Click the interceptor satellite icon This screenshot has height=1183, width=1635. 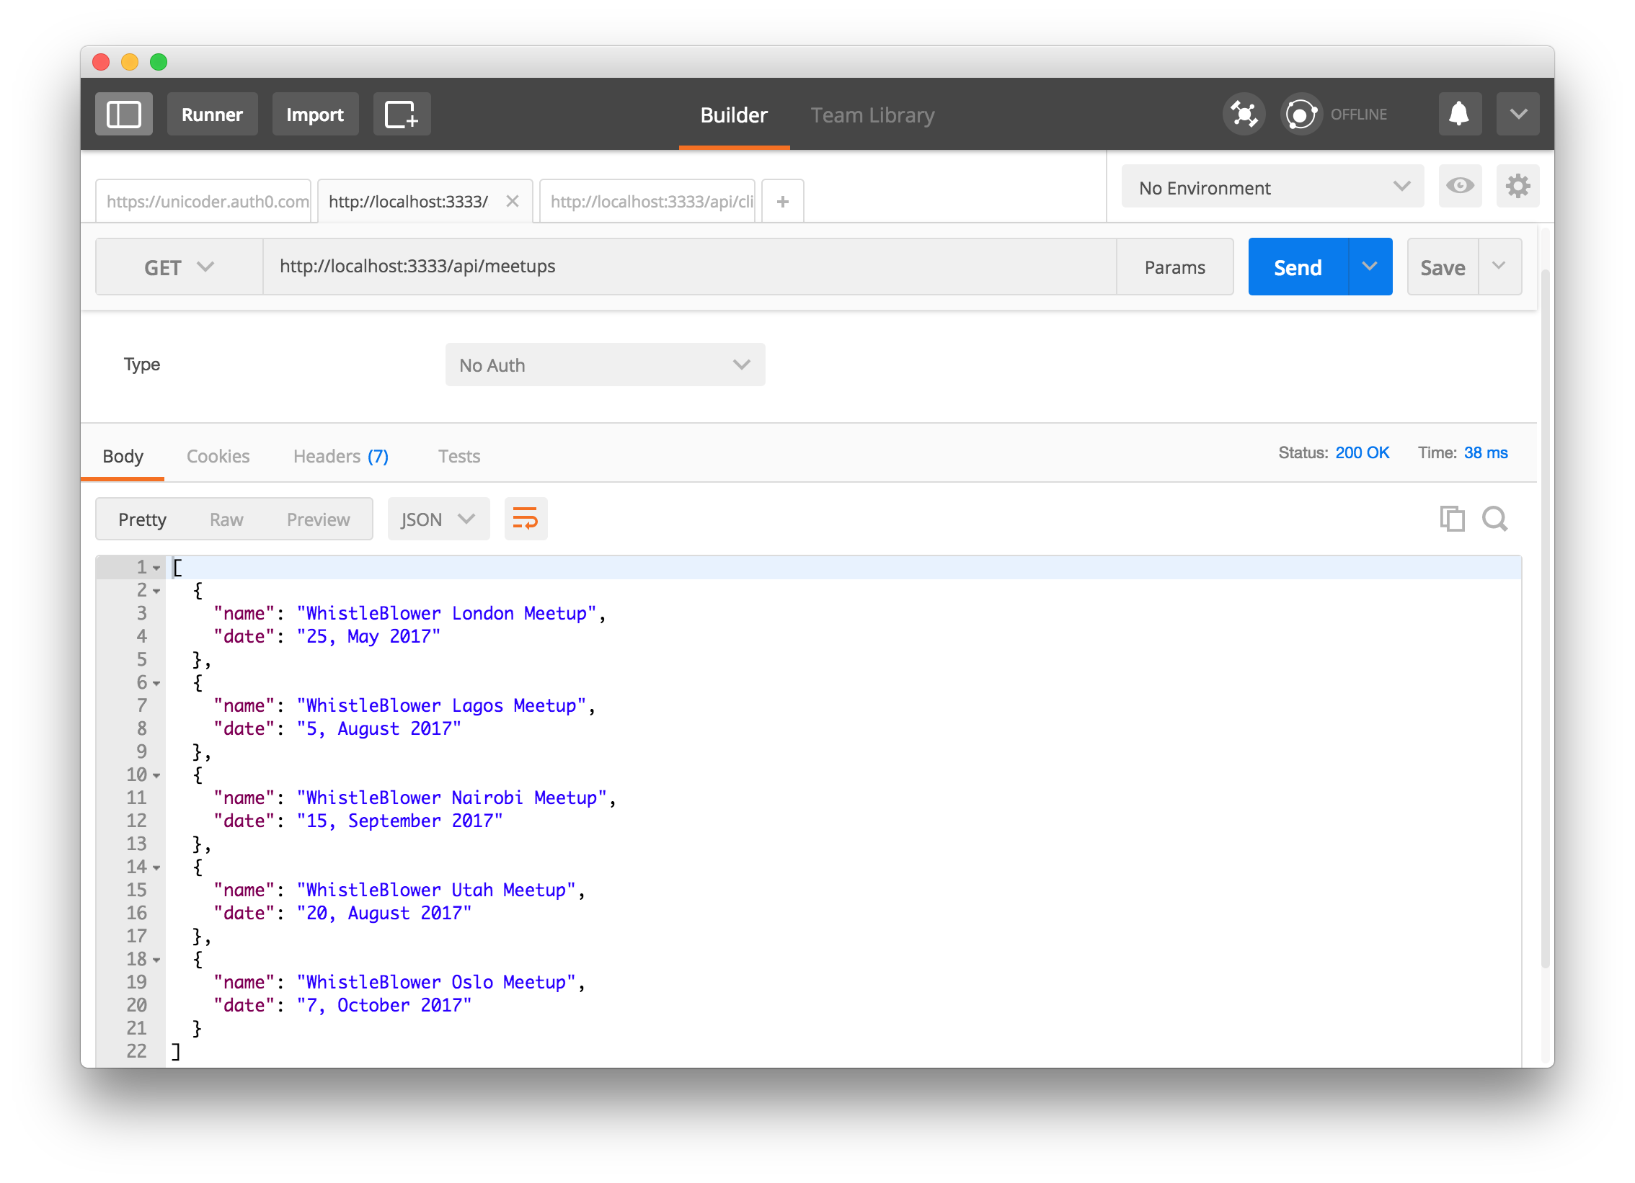click(1244, 114)
